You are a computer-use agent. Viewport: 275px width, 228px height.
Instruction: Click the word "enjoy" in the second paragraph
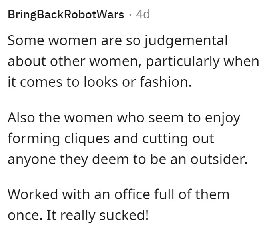tap(223, 118)
